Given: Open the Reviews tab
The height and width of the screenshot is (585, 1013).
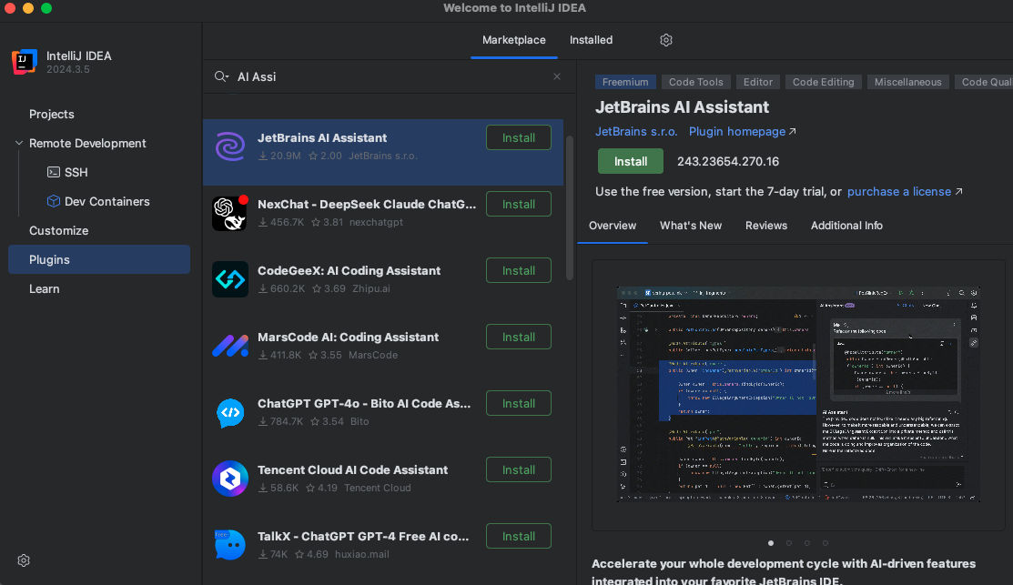Looking at the screenshot, I should [766, 226].
